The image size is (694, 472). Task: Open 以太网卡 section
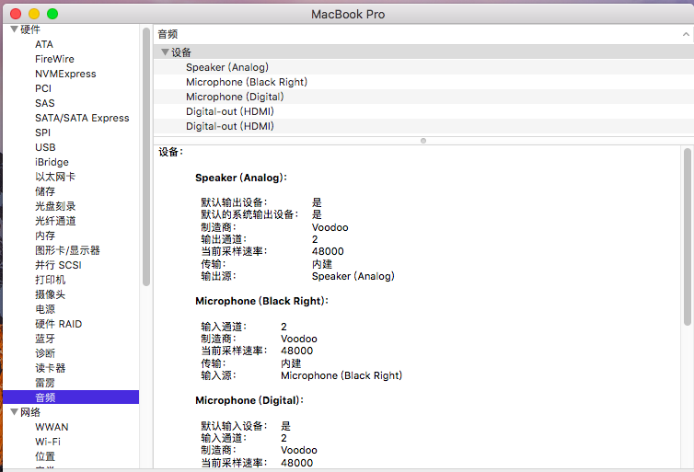point(55,177)
